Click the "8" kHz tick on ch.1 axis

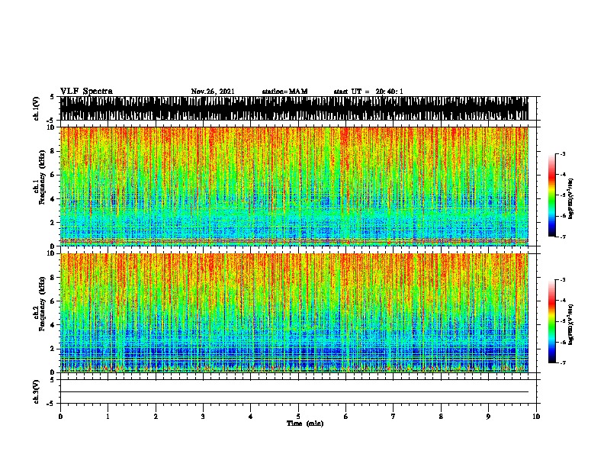tap(54, 151)
